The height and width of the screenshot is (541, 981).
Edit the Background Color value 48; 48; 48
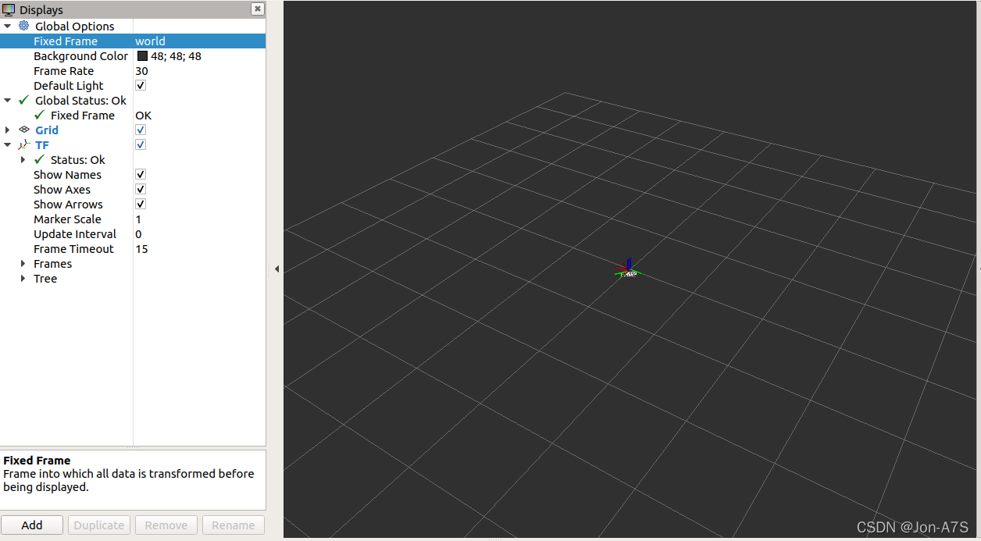176,55
